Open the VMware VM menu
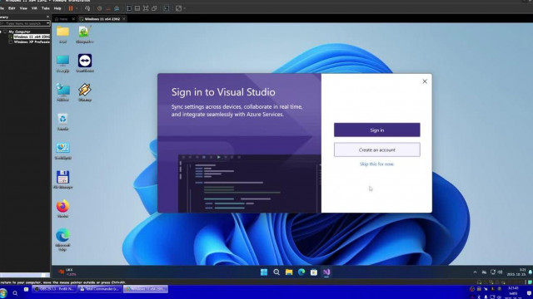The image size is (533, 299). click(x=34, y=8)
